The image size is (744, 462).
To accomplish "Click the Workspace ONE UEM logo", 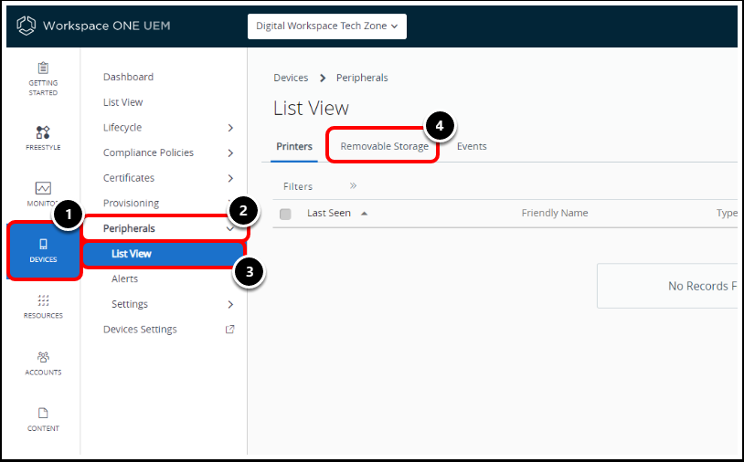I will [x=27, y=26].
